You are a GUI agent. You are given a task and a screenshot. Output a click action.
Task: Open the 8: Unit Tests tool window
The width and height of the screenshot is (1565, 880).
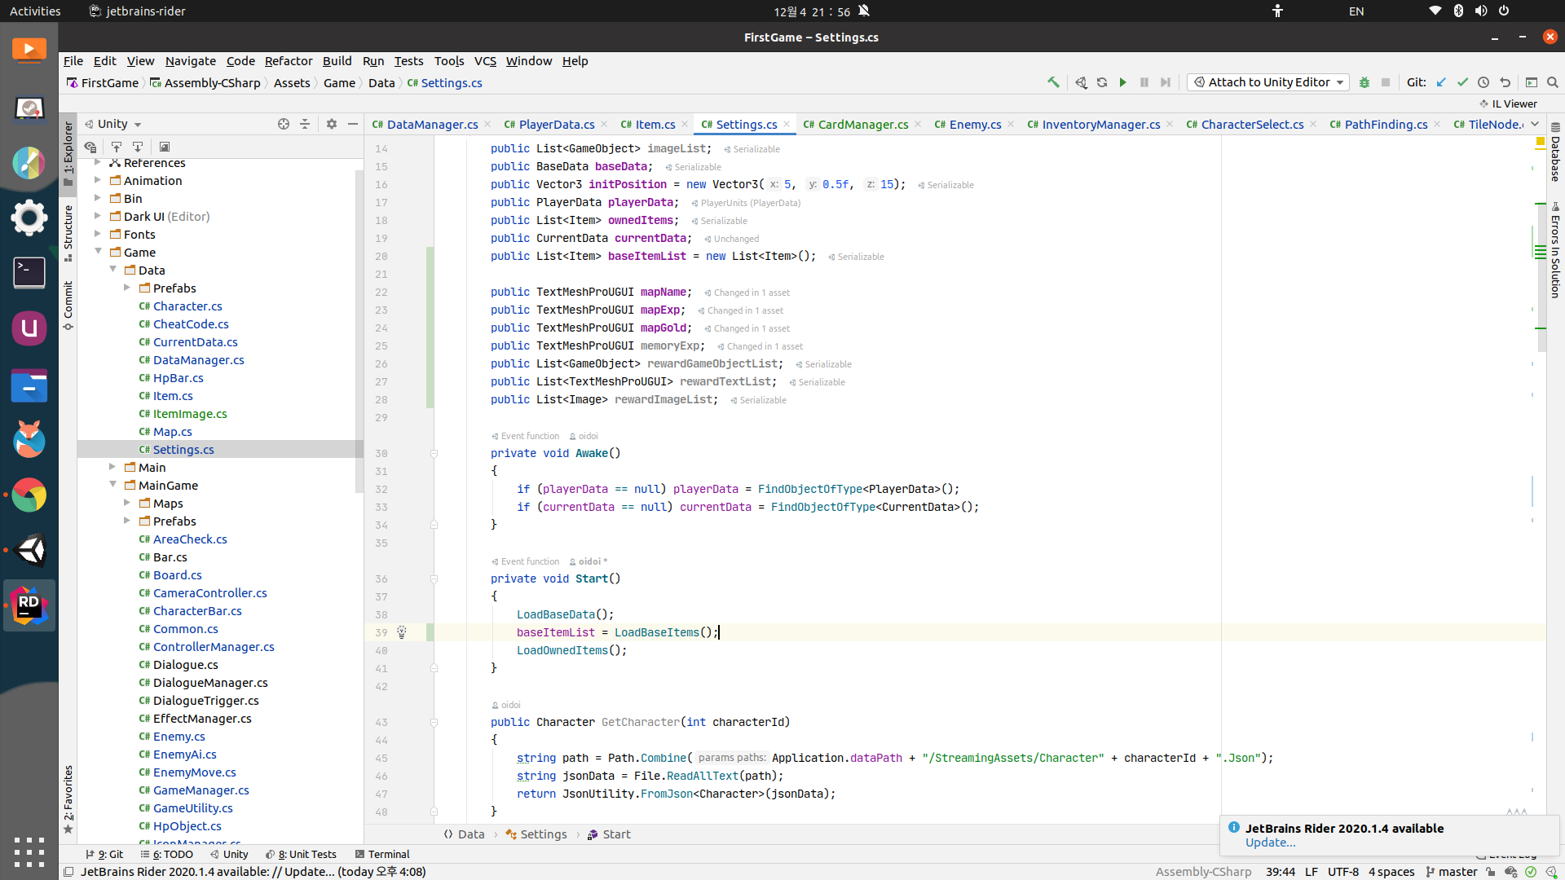coord(301,854)
